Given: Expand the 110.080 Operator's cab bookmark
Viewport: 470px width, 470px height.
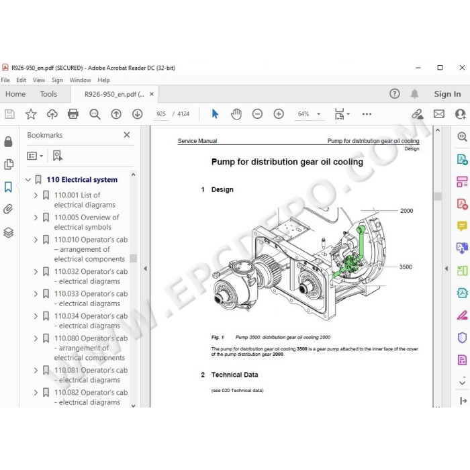Looking at the screenshot, I should (x=36, y=338).
